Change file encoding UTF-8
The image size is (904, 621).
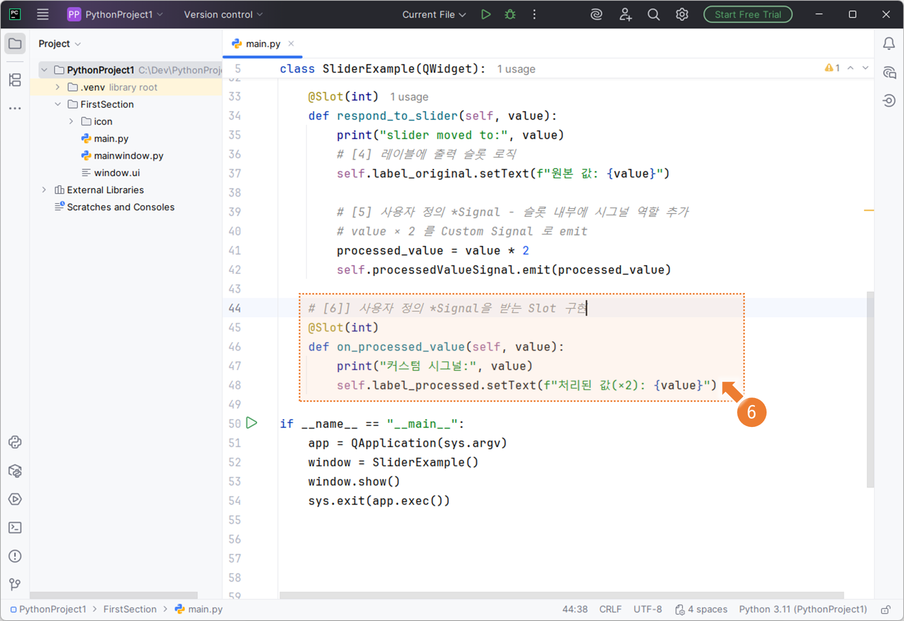click(648, 609)
